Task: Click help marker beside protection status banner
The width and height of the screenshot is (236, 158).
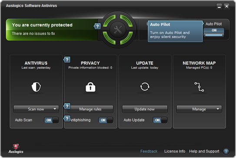Action: point(97,26)
